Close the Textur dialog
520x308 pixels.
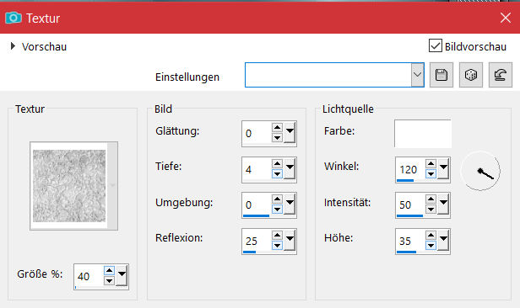pos(506,18)
